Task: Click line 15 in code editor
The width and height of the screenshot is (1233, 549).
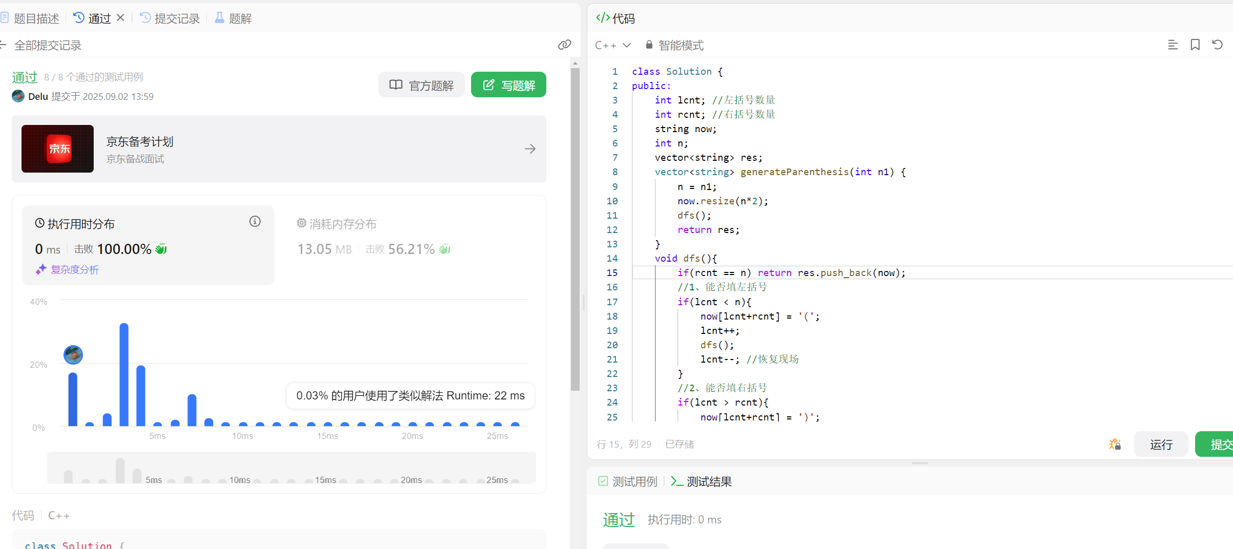Action: pos(792,272)
